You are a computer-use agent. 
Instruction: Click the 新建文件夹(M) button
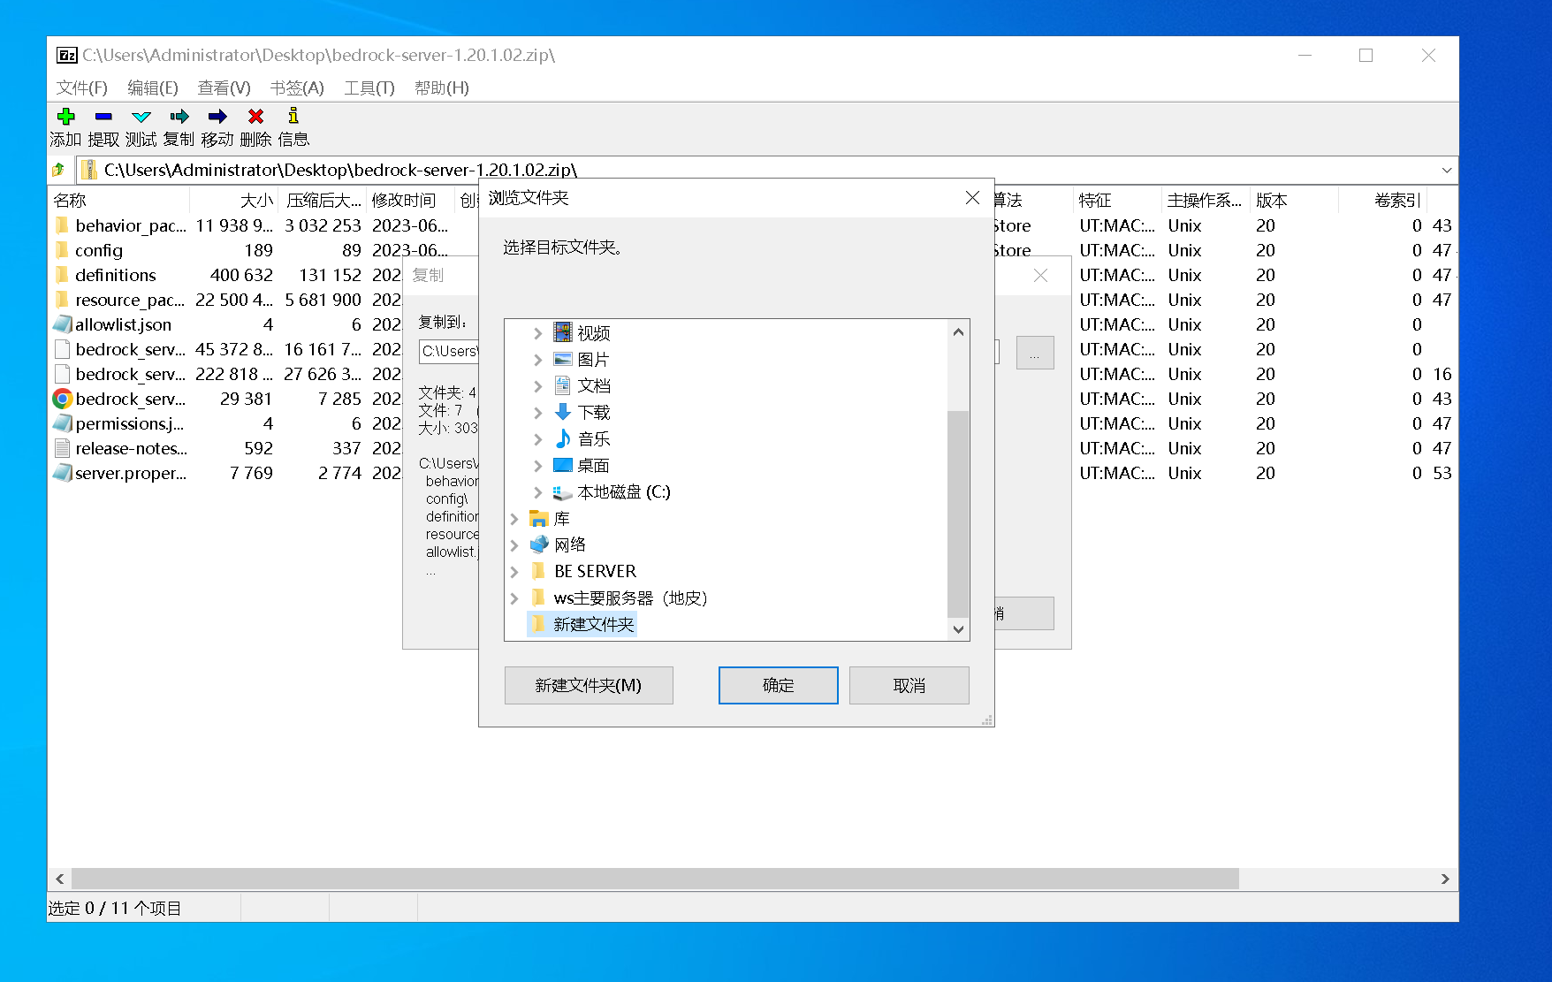coord(589,685)
